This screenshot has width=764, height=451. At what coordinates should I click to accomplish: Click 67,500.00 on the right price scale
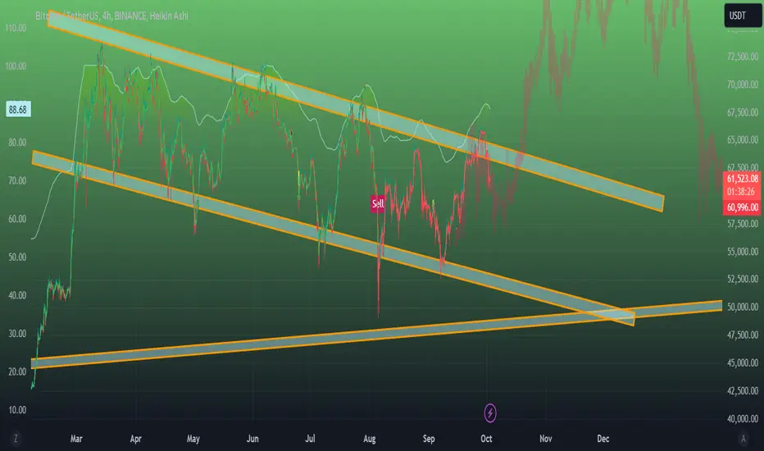[743, 112]
